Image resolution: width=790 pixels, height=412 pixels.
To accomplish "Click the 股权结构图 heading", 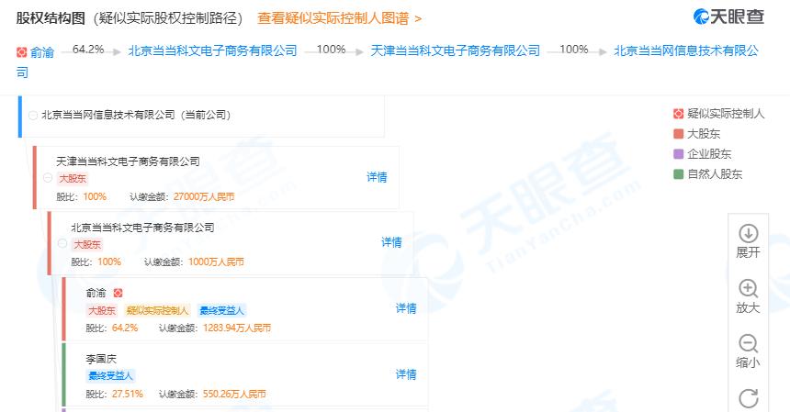I will tap(51, 18).
